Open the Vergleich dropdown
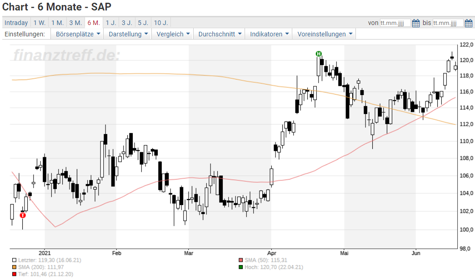The height and width of the screenshot is (280, 475). (x=173, y=34)
